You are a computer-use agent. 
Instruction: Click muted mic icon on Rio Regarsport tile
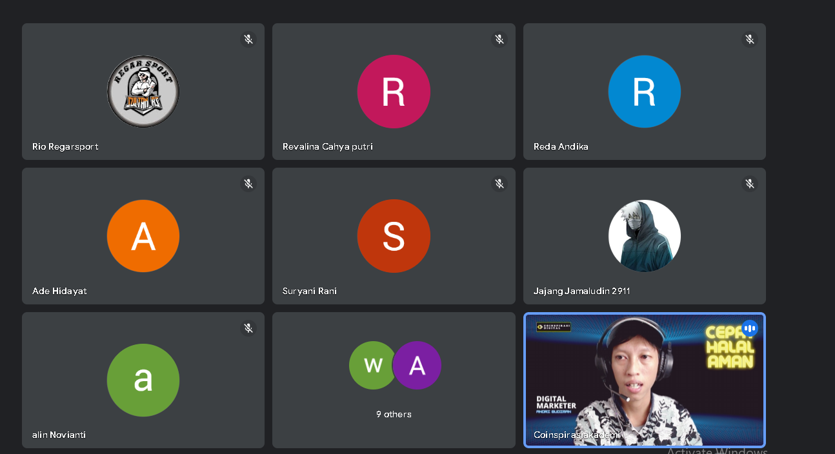(248, 39)
